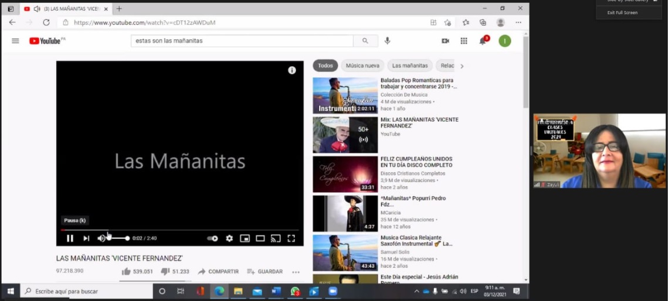669x301 pixels.
Task: Like the video with thumbs up
Action: tap(137, 272)
